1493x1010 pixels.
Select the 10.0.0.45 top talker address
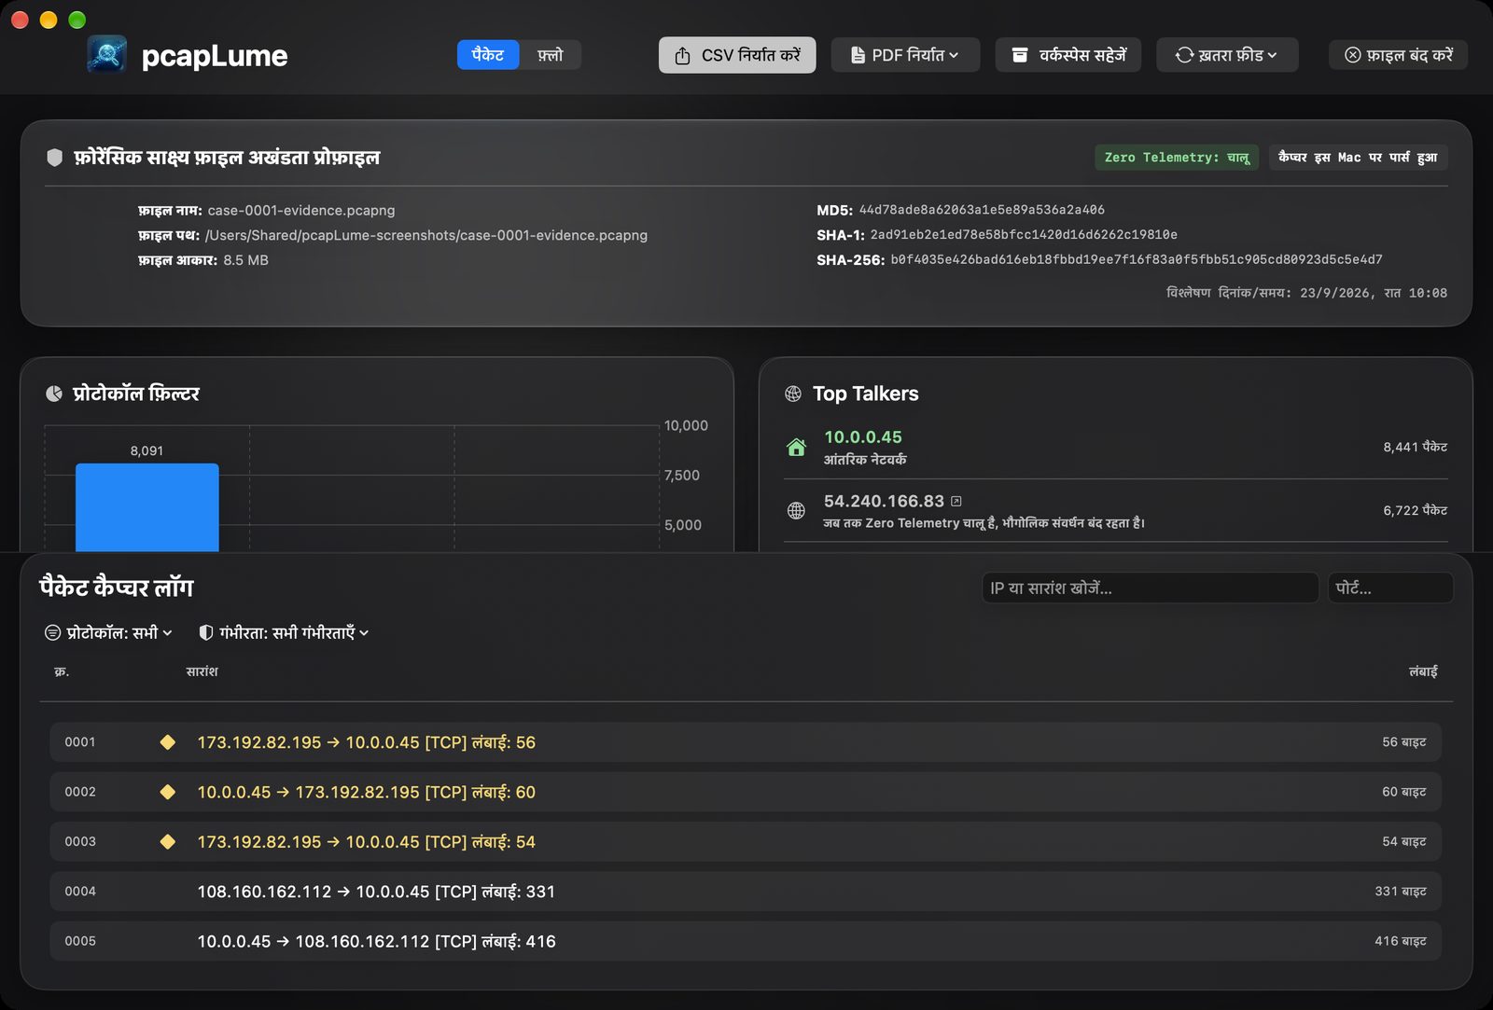(x=863, y=436)
